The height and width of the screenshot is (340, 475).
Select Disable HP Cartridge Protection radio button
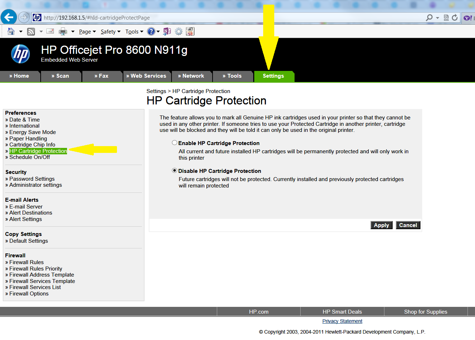(x=174, y=170)
